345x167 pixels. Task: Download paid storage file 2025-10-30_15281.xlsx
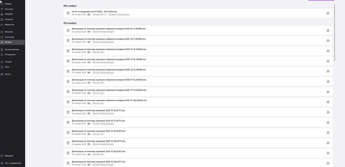click(x=328, y=132)
